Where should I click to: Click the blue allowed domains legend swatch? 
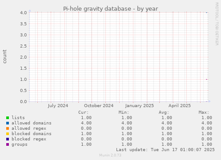(8, 123)
